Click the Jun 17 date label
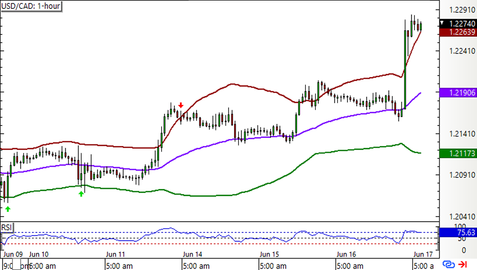The image size is (477, 270). (423, 254)
